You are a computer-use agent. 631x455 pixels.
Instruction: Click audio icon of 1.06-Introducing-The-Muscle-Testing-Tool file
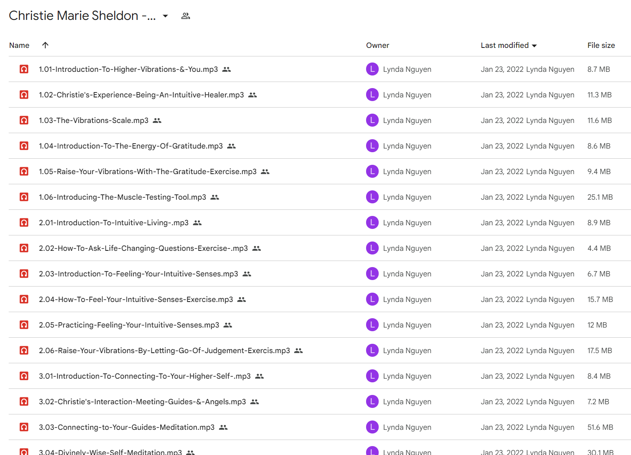coord(24,197)
